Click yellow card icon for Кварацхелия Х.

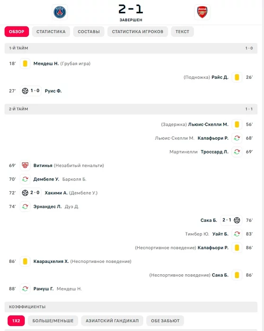(x=25, y=261)
